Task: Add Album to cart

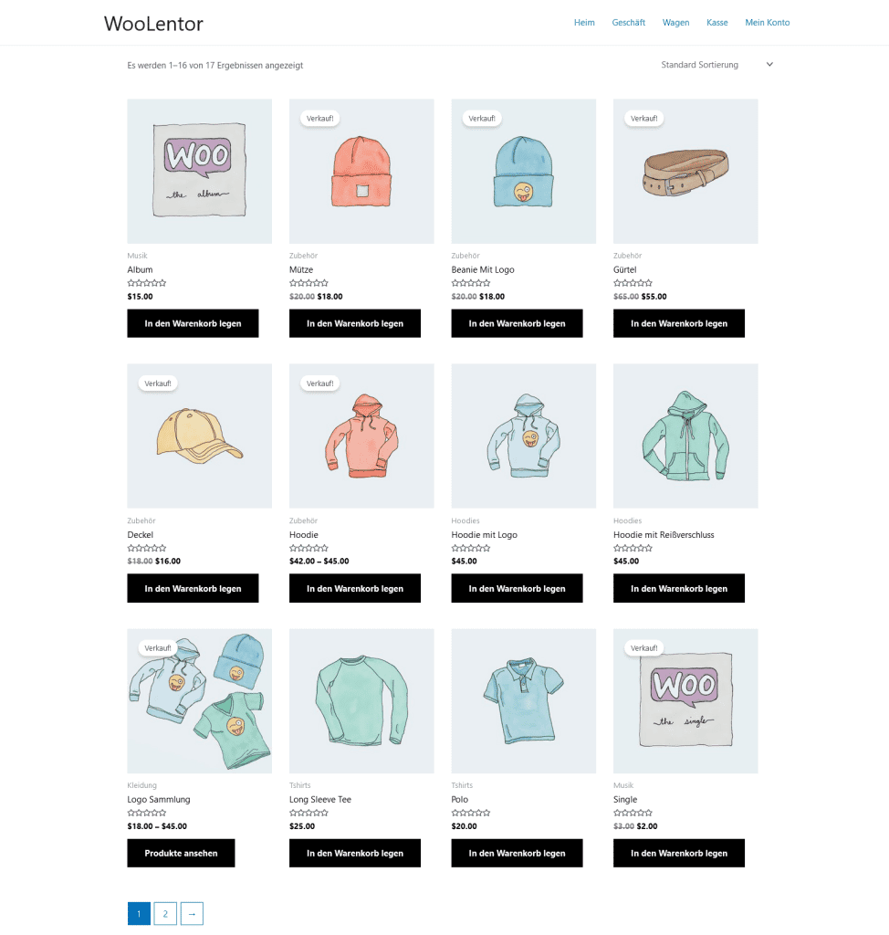Action: [x=193, y=323]
